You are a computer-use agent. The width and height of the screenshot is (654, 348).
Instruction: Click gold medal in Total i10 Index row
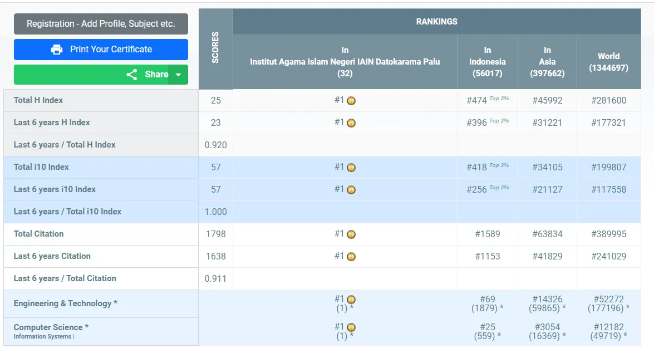point(351,168)
